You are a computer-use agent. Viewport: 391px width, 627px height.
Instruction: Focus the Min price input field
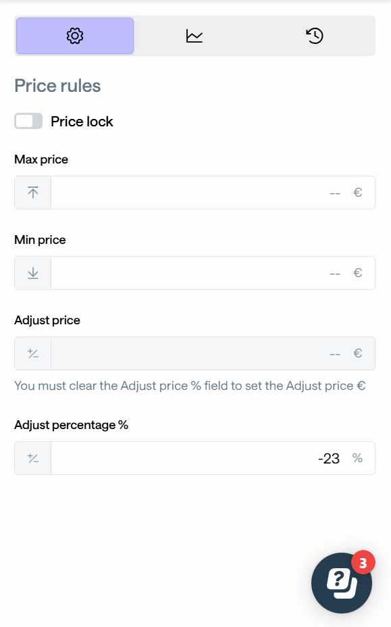coord(213,273)
